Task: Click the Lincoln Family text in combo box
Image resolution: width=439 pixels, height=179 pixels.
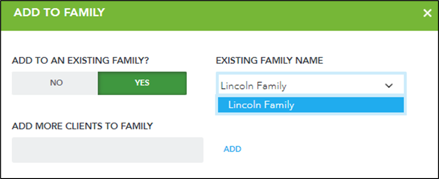Action: 254,86
